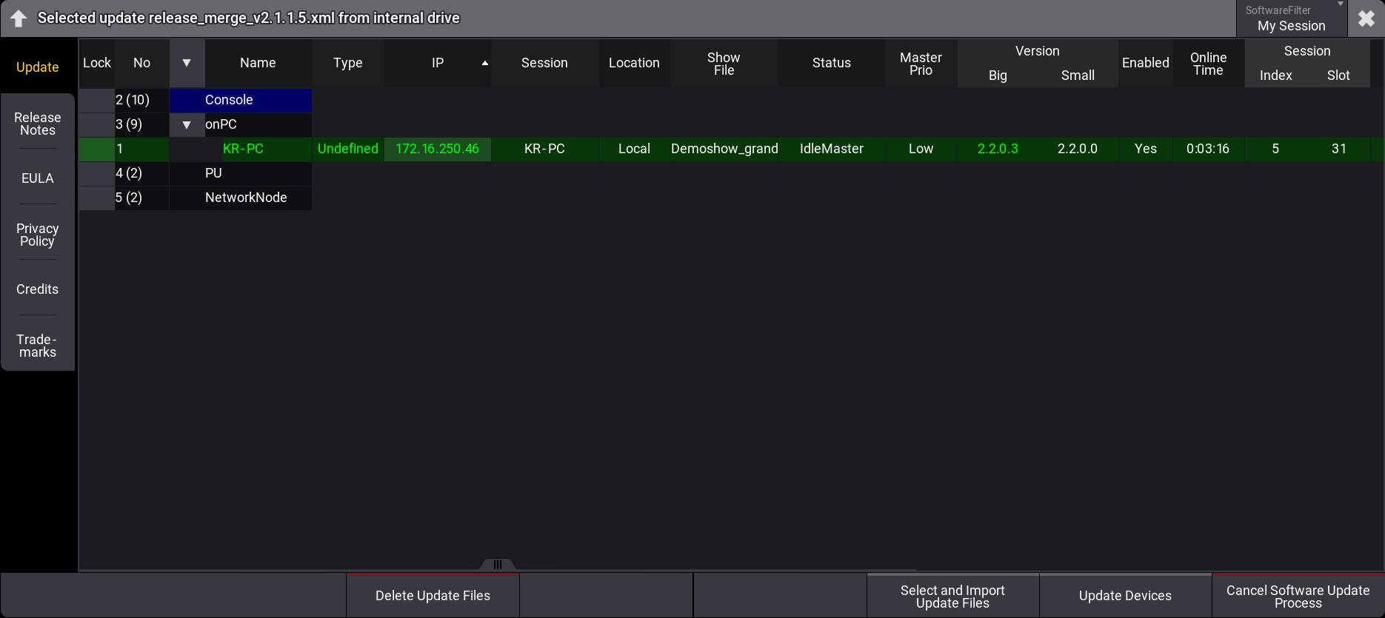Open the Privacy Policy tab
The image size is (1385, 618).
[38, 235]
